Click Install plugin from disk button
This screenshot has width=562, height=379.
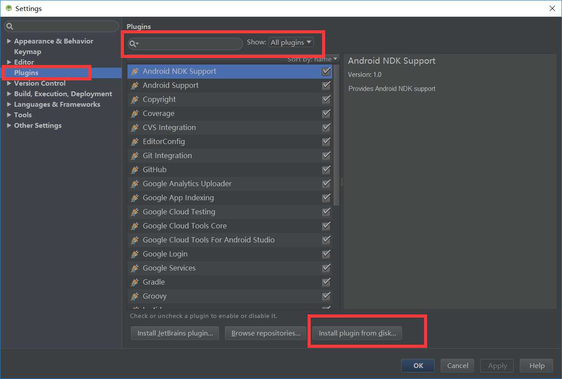pyautogui.click(x=357, y=333)
